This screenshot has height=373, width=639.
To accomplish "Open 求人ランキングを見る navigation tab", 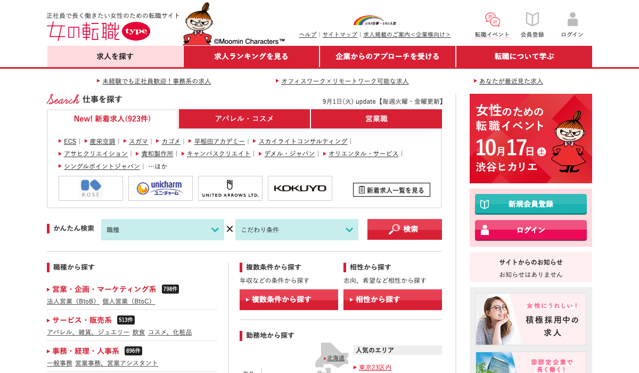I will tap(251, 56).
